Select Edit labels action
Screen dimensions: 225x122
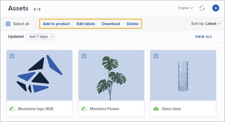(86, 24)
